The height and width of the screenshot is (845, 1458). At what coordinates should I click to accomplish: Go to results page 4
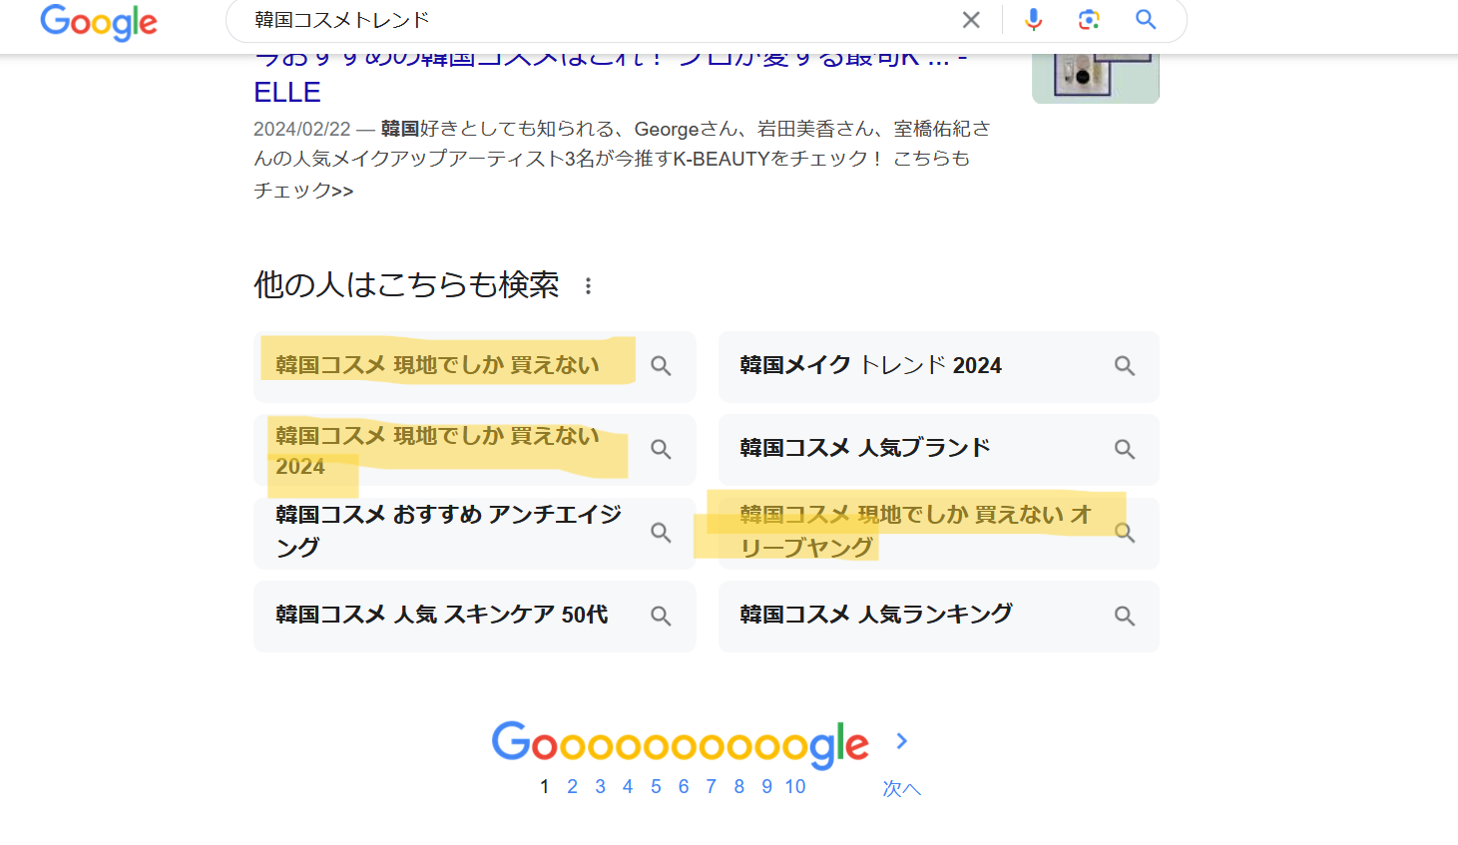628,786
